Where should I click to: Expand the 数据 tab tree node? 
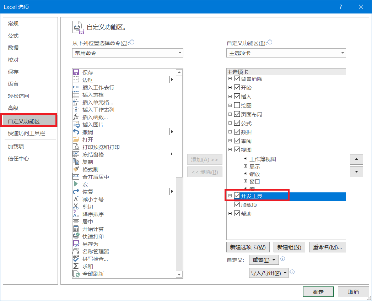(x=230, y=132)
